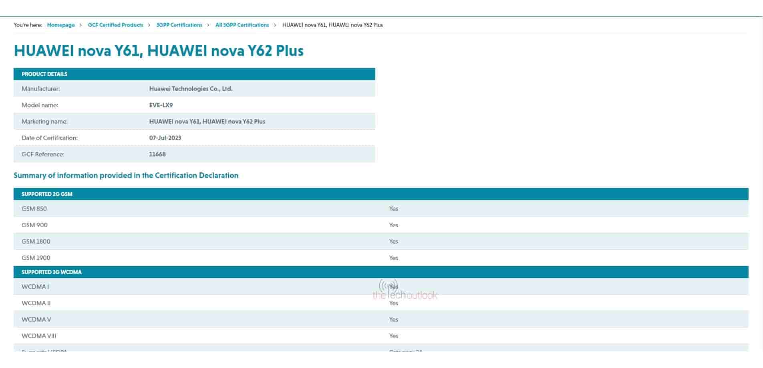Click the GSM 850 row label
This screenshot has width=763, height=368.
point(34,209)
